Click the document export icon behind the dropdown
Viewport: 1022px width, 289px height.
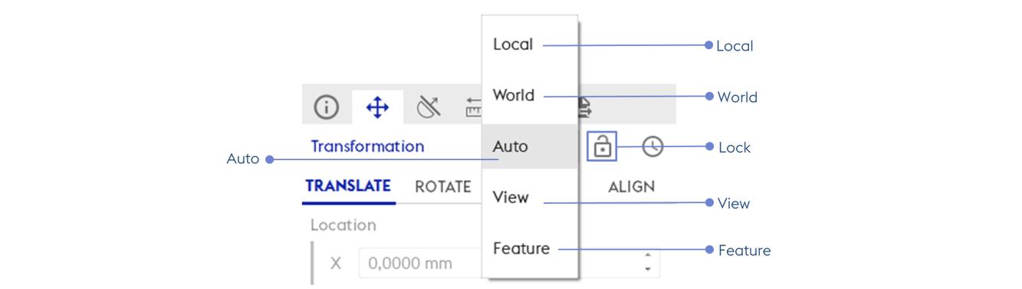pos(584,107)
